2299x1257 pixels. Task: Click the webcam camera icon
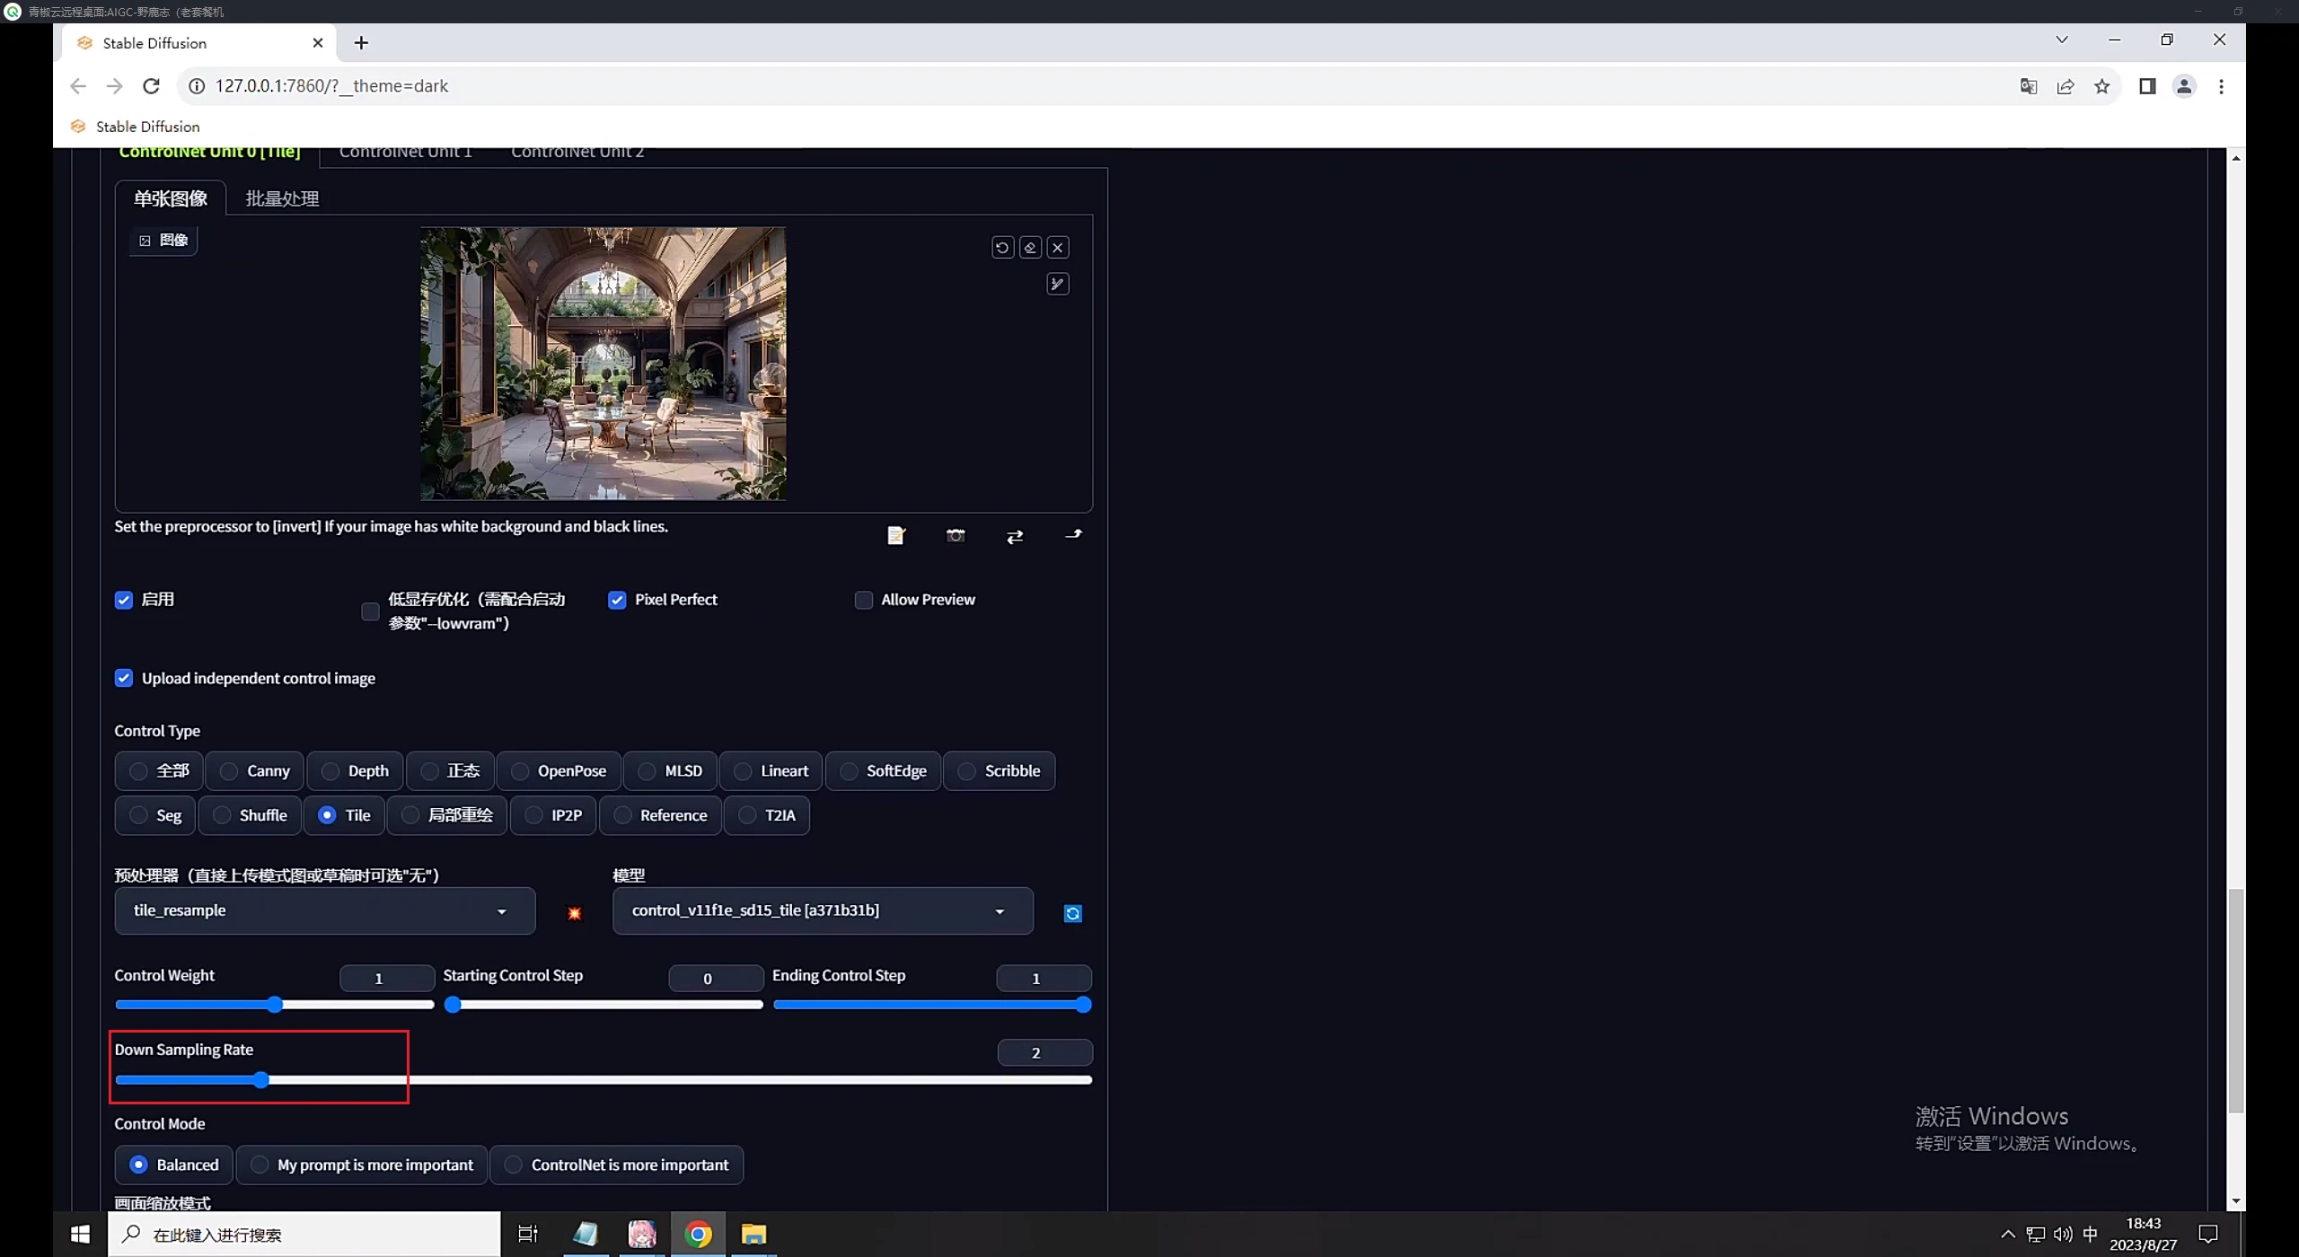click(x=956, y=535)
